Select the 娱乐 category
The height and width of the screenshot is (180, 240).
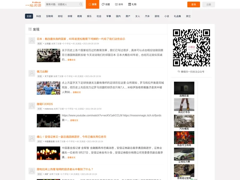pos(89,16)
